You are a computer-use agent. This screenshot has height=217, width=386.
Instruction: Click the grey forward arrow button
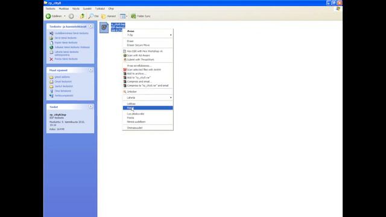point(71,16)
